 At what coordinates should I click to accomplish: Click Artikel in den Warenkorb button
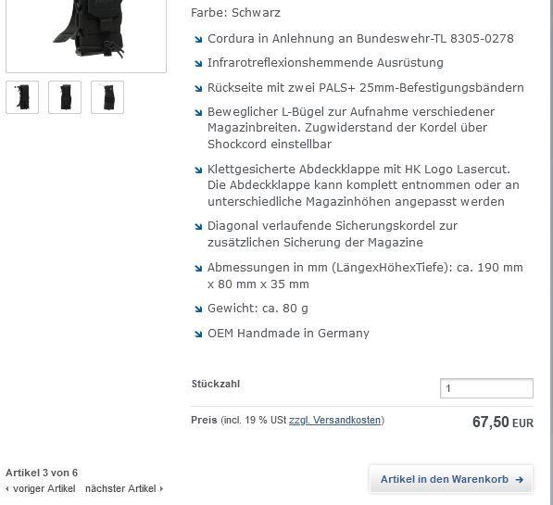pyautogui.click(x=451, y=479)
